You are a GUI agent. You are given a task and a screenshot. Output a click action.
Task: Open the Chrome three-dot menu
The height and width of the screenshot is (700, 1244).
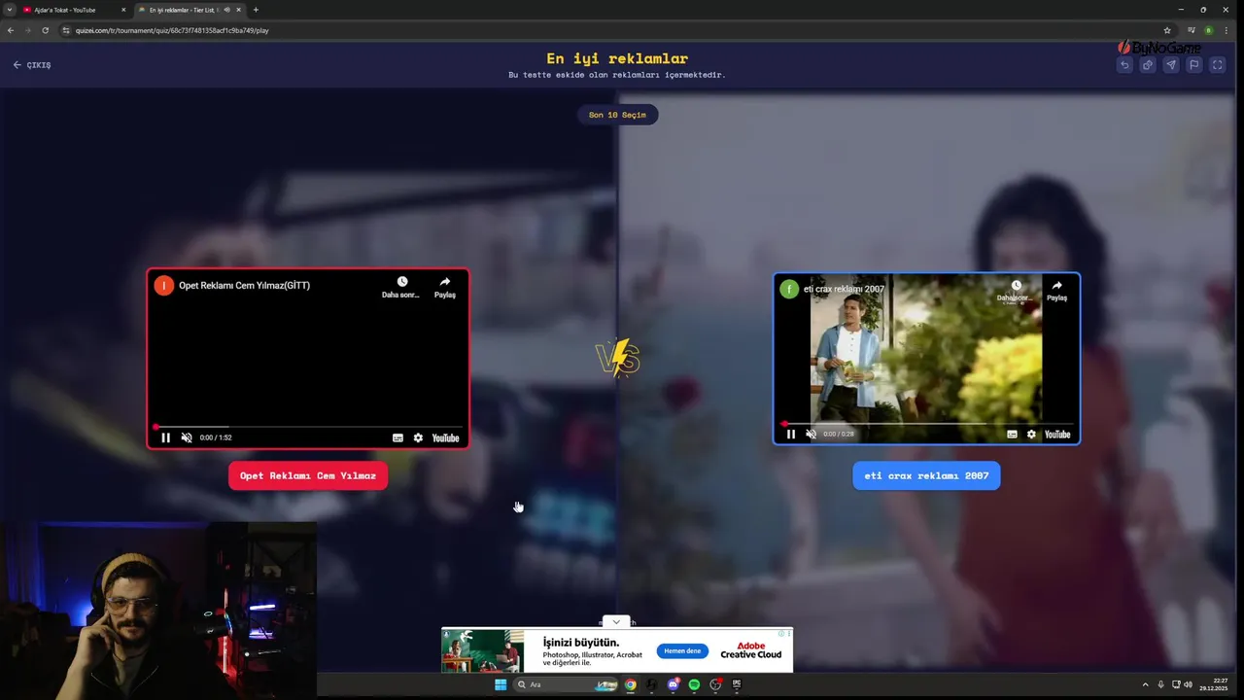pos(1226,30)
